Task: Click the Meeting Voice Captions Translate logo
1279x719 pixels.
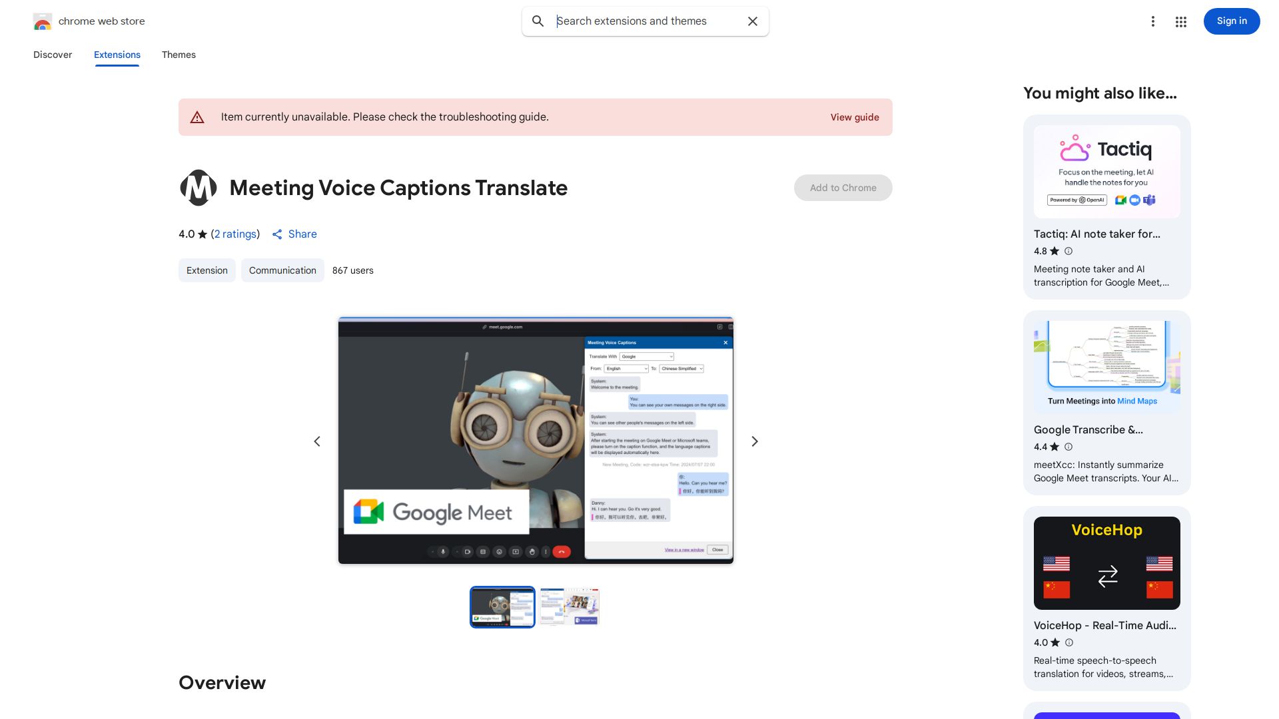Action: [198, 188]
